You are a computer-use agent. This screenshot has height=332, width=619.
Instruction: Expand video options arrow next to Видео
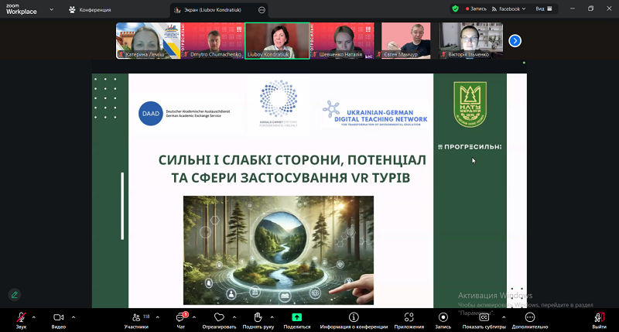click(74, 317)
